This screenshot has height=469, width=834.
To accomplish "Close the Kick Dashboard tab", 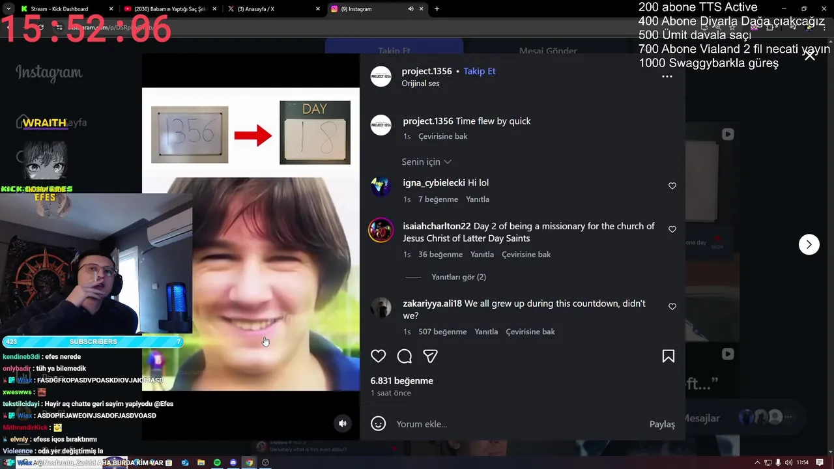I will (111, 9).
